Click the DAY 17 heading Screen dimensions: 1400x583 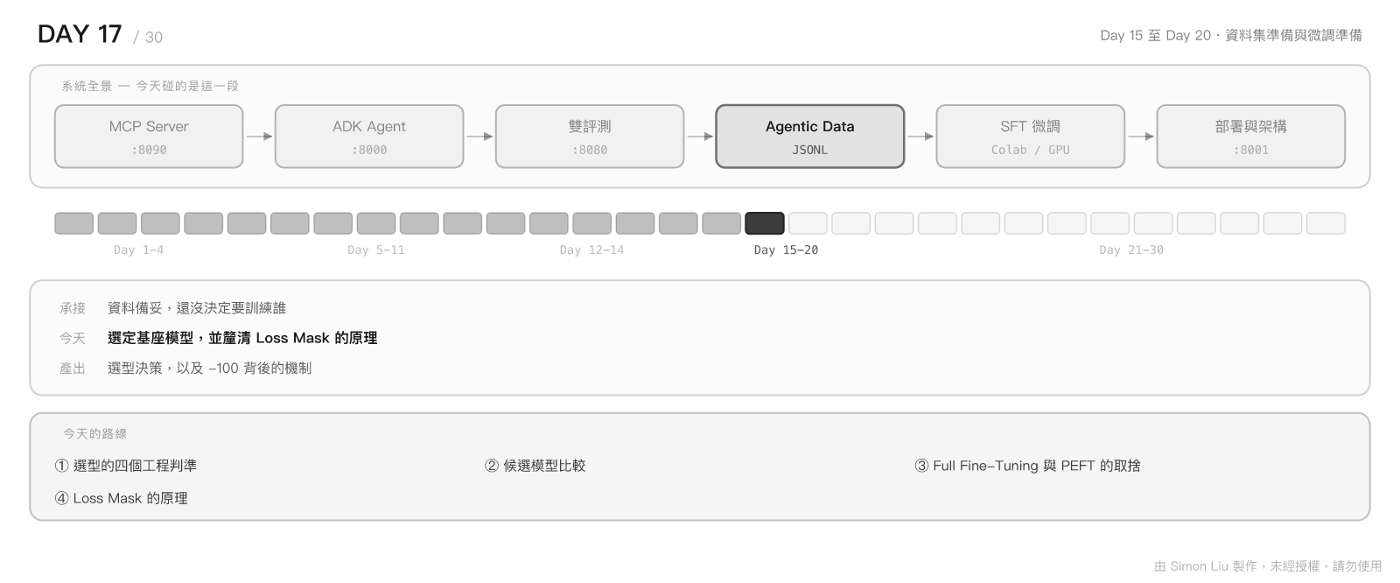coord(80,34)
